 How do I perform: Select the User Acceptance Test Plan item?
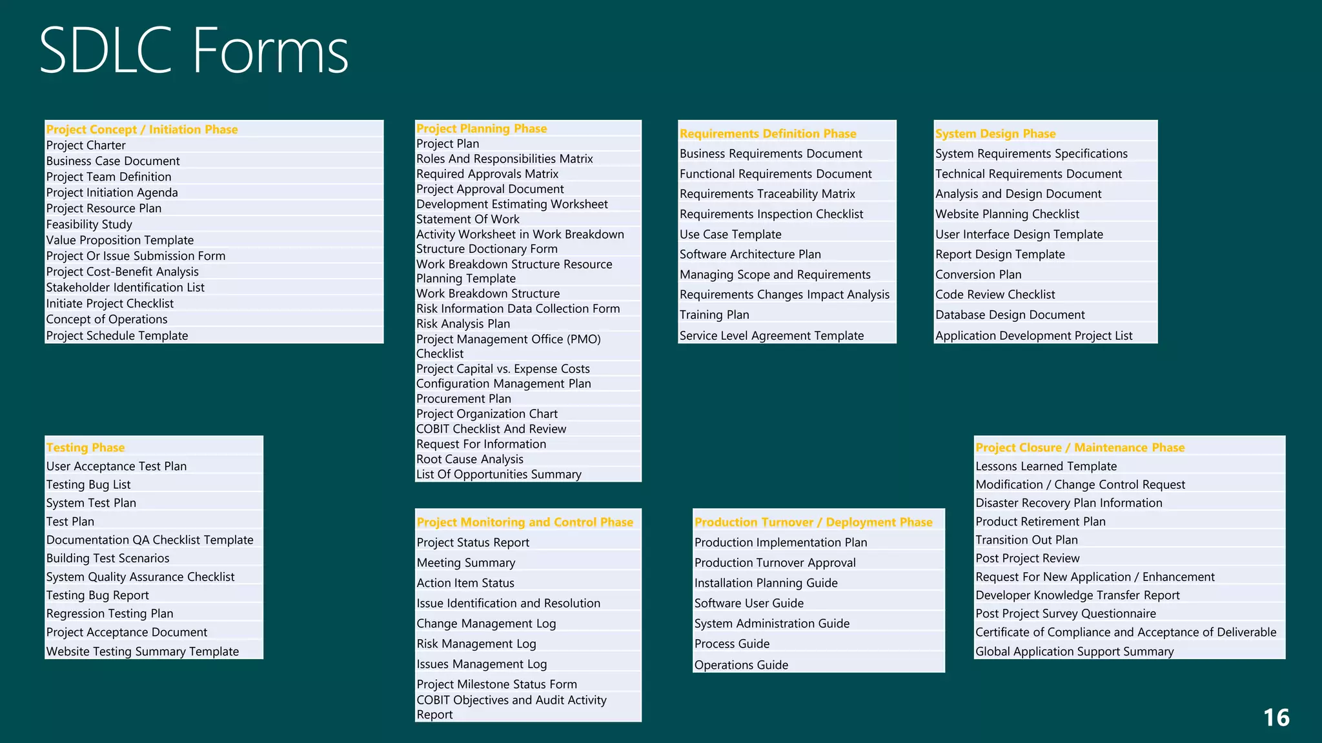[116, 466]
